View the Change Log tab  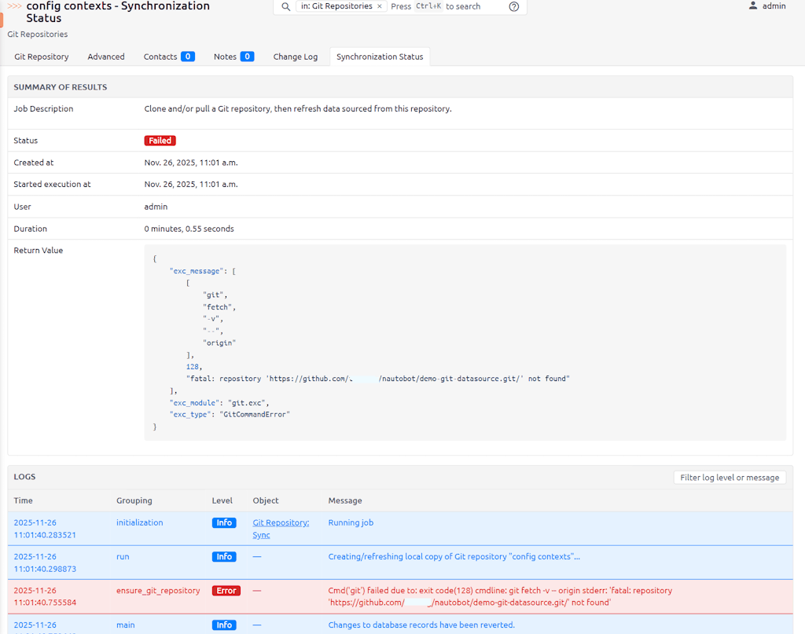[296, 57]
